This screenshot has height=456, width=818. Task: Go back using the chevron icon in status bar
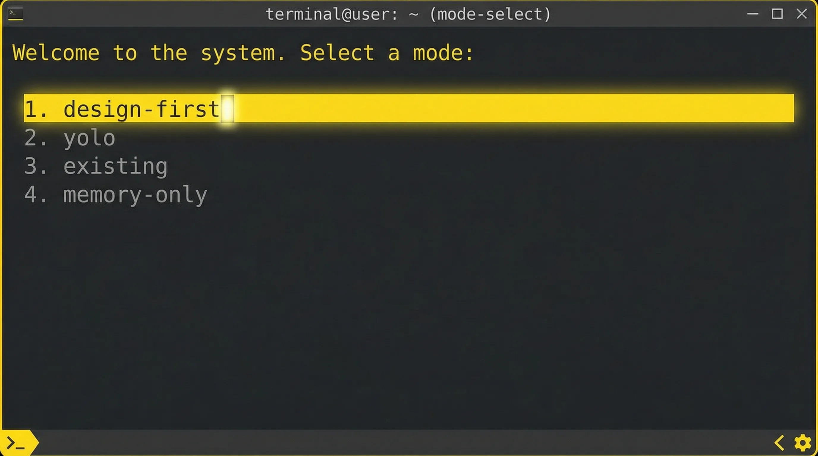(x=779, y=442)
